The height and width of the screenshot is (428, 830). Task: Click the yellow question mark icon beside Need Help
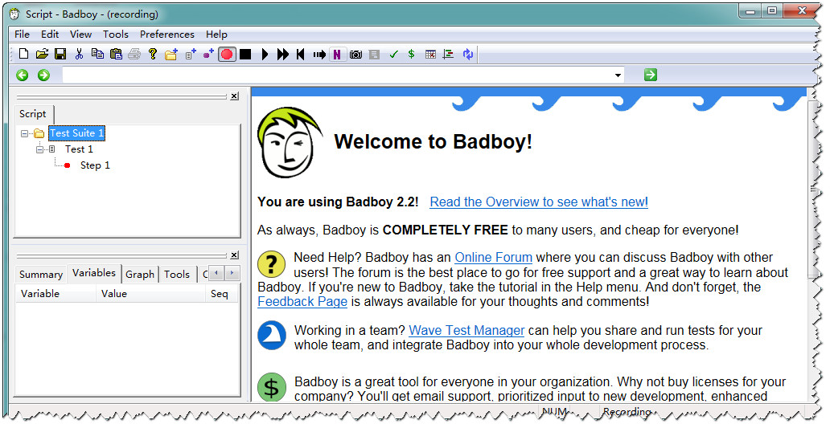tap(272, 263)
